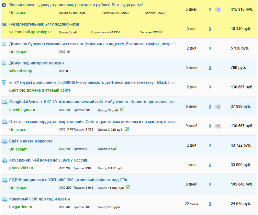258x215 pixels.
Task: Open Домен по бурению скважин и септикам listing
Action: (x=93, y=44)
